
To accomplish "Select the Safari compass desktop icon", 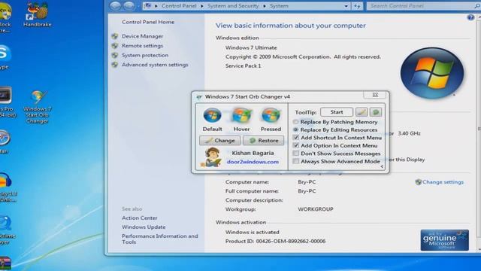I will [5, 142].
